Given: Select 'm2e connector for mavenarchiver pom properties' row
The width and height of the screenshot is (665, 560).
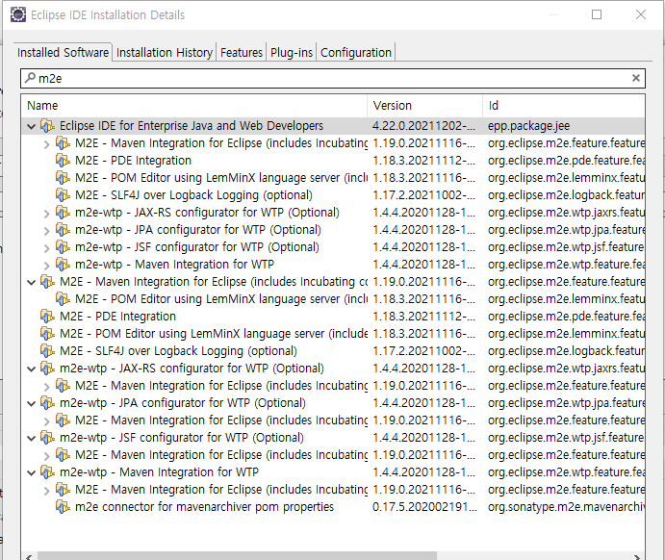Looking at the screenshot, I should pos(333,507).
